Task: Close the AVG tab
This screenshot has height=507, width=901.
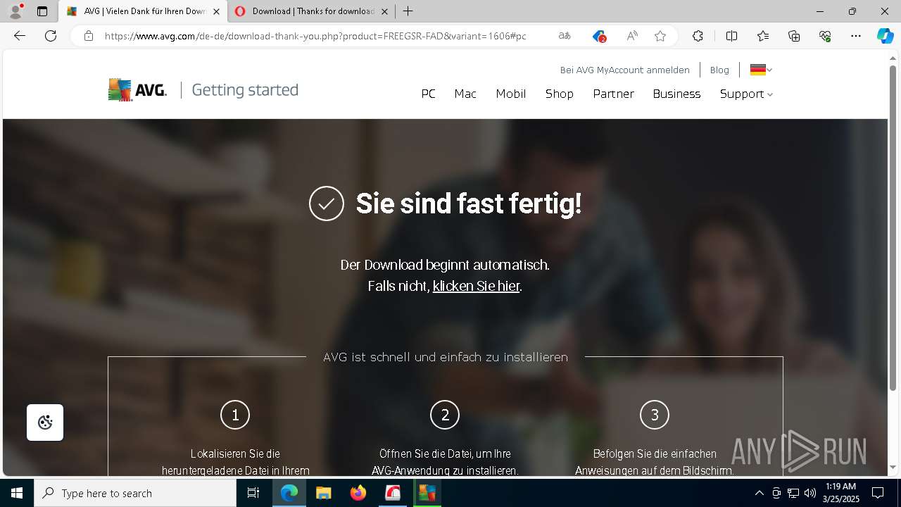Action: pyautogui.click(x=216, y=11)
